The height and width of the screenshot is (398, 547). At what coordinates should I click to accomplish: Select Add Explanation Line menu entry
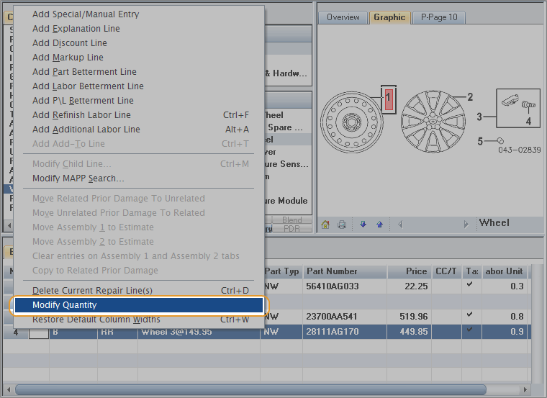pyautogui.click(x=76, y=29)
